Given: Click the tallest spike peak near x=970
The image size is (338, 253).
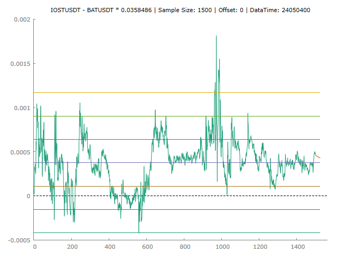Looking at the screenshot, I should pyautogui.click(x=216, y=36).
